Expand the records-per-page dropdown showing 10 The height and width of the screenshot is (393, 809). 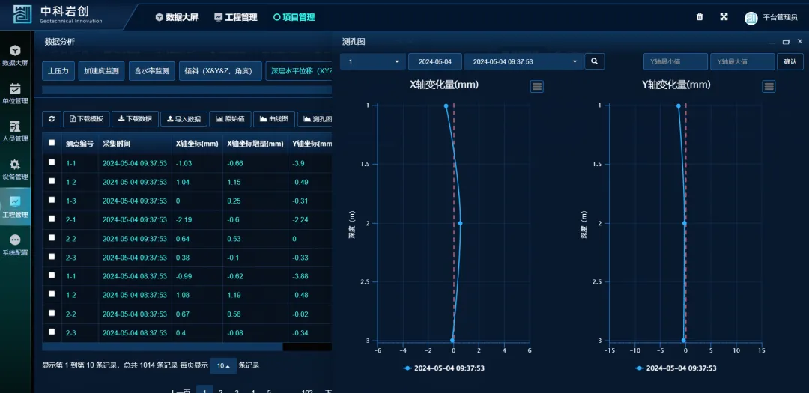pyautogui.click(x=223, y=365)
